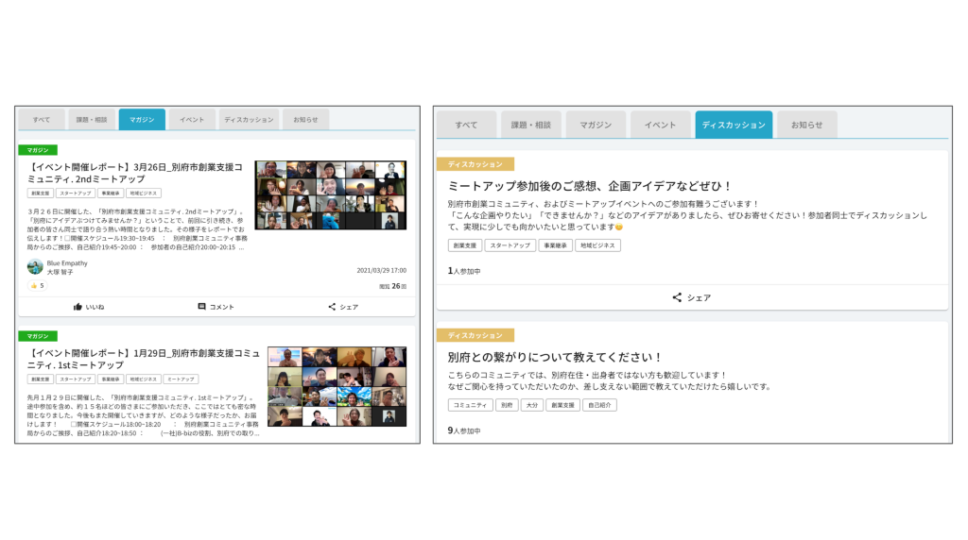968x540 pixels.
Task: Click コミュニティ tag on 別府との繋がり discussion
Action: click(470, 405)
